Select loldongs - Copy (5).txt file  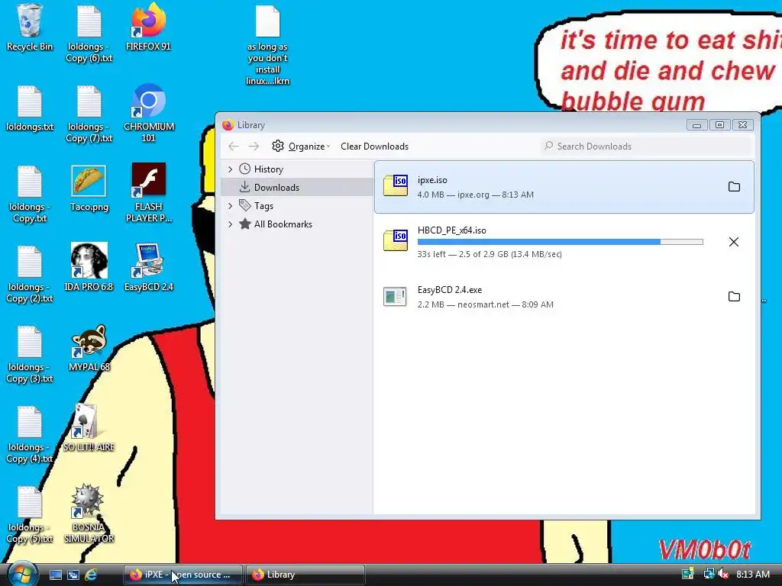click(x=30, y=515)
